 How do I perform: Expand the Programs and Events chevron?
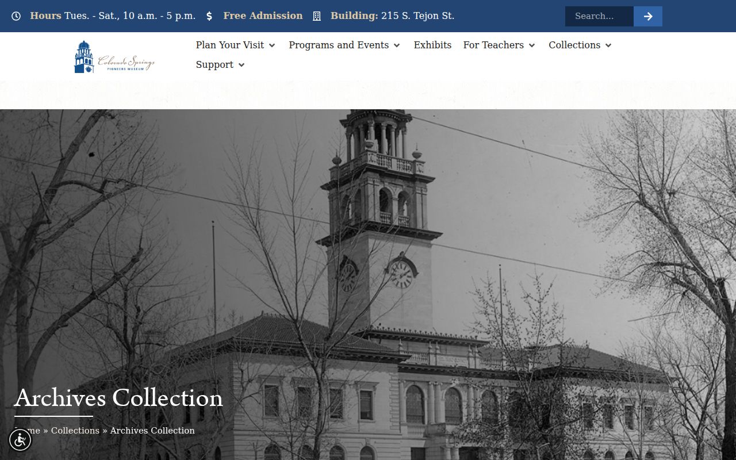tap(397, 45)
